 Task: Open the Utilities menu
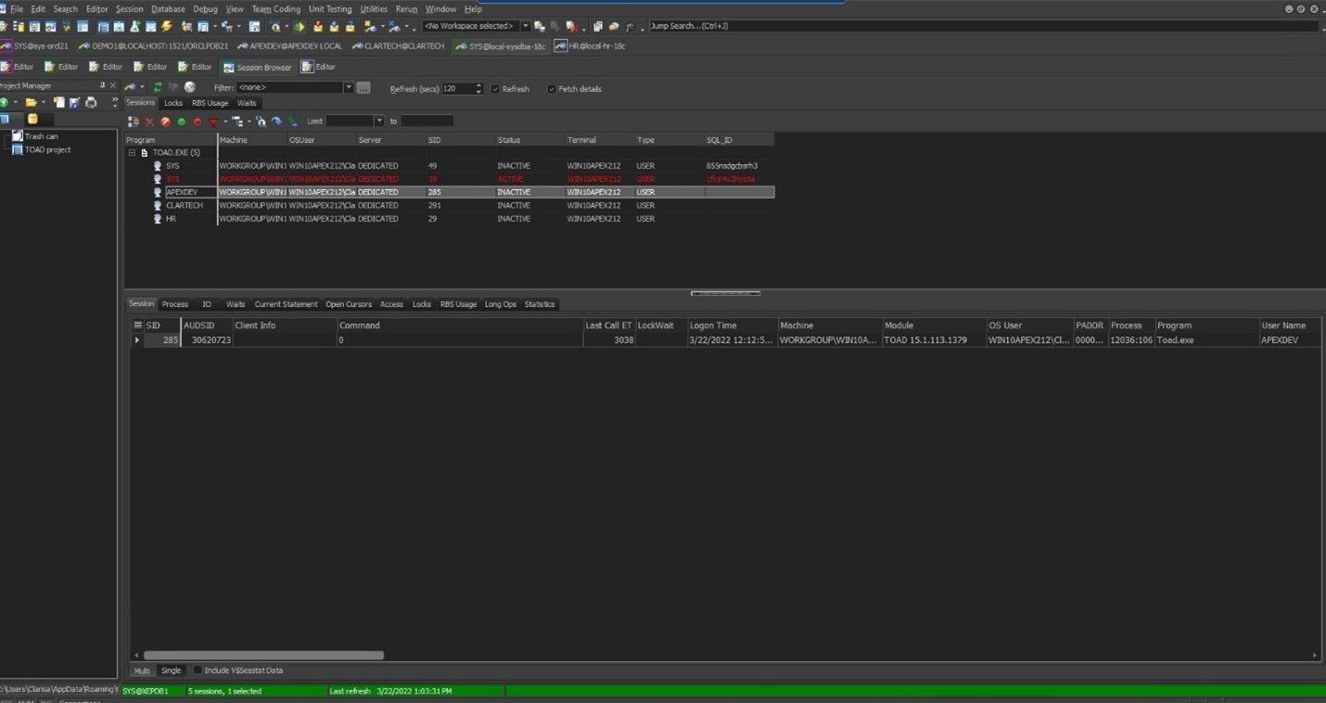(x=374, y=9)
